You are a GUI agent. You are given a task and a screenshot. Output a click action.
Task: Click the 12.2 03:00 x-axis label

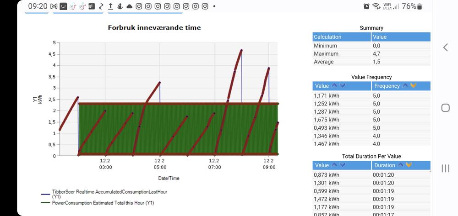click(105, 163)
